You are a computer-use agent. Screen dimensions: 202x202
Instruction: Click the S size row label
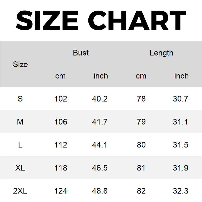pos(20,99)
